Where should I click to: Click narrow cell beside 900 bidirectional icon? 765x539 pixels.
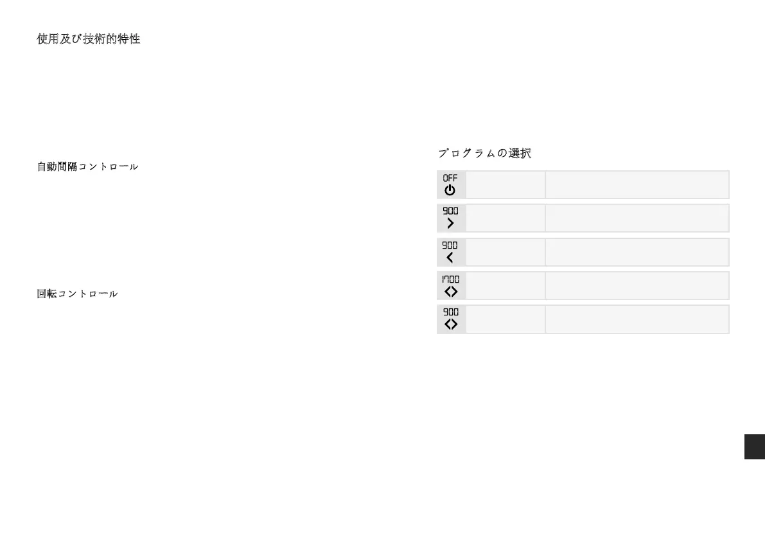click(x=506, y=319)
